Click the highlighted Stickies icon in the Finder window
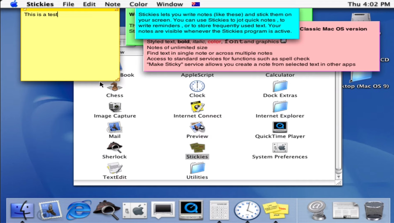 197,148
